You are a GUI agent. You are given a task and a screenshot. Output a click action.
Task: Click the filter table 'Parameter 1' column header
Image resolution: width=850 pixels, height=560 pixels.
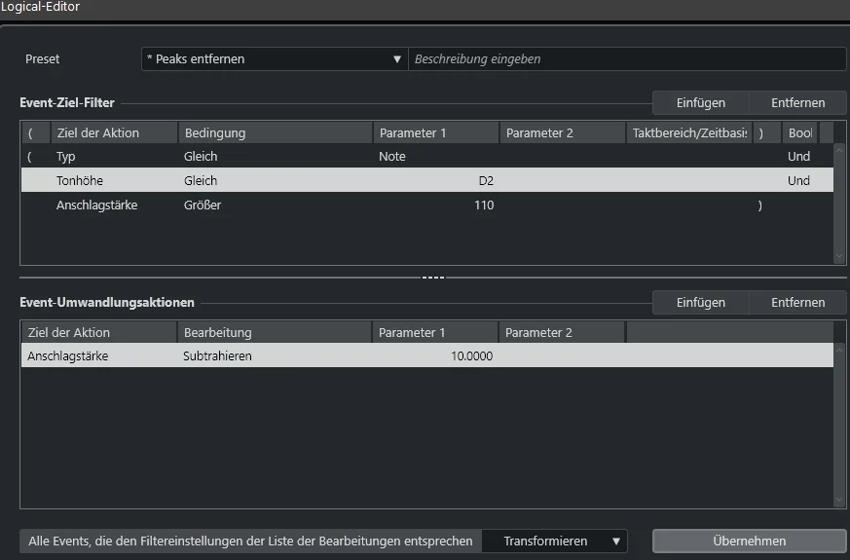click(x=436, y=132)
